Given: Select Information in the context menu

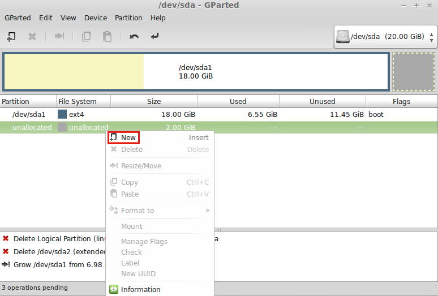Looking at the screenshot, I should (x=140, y=289).
